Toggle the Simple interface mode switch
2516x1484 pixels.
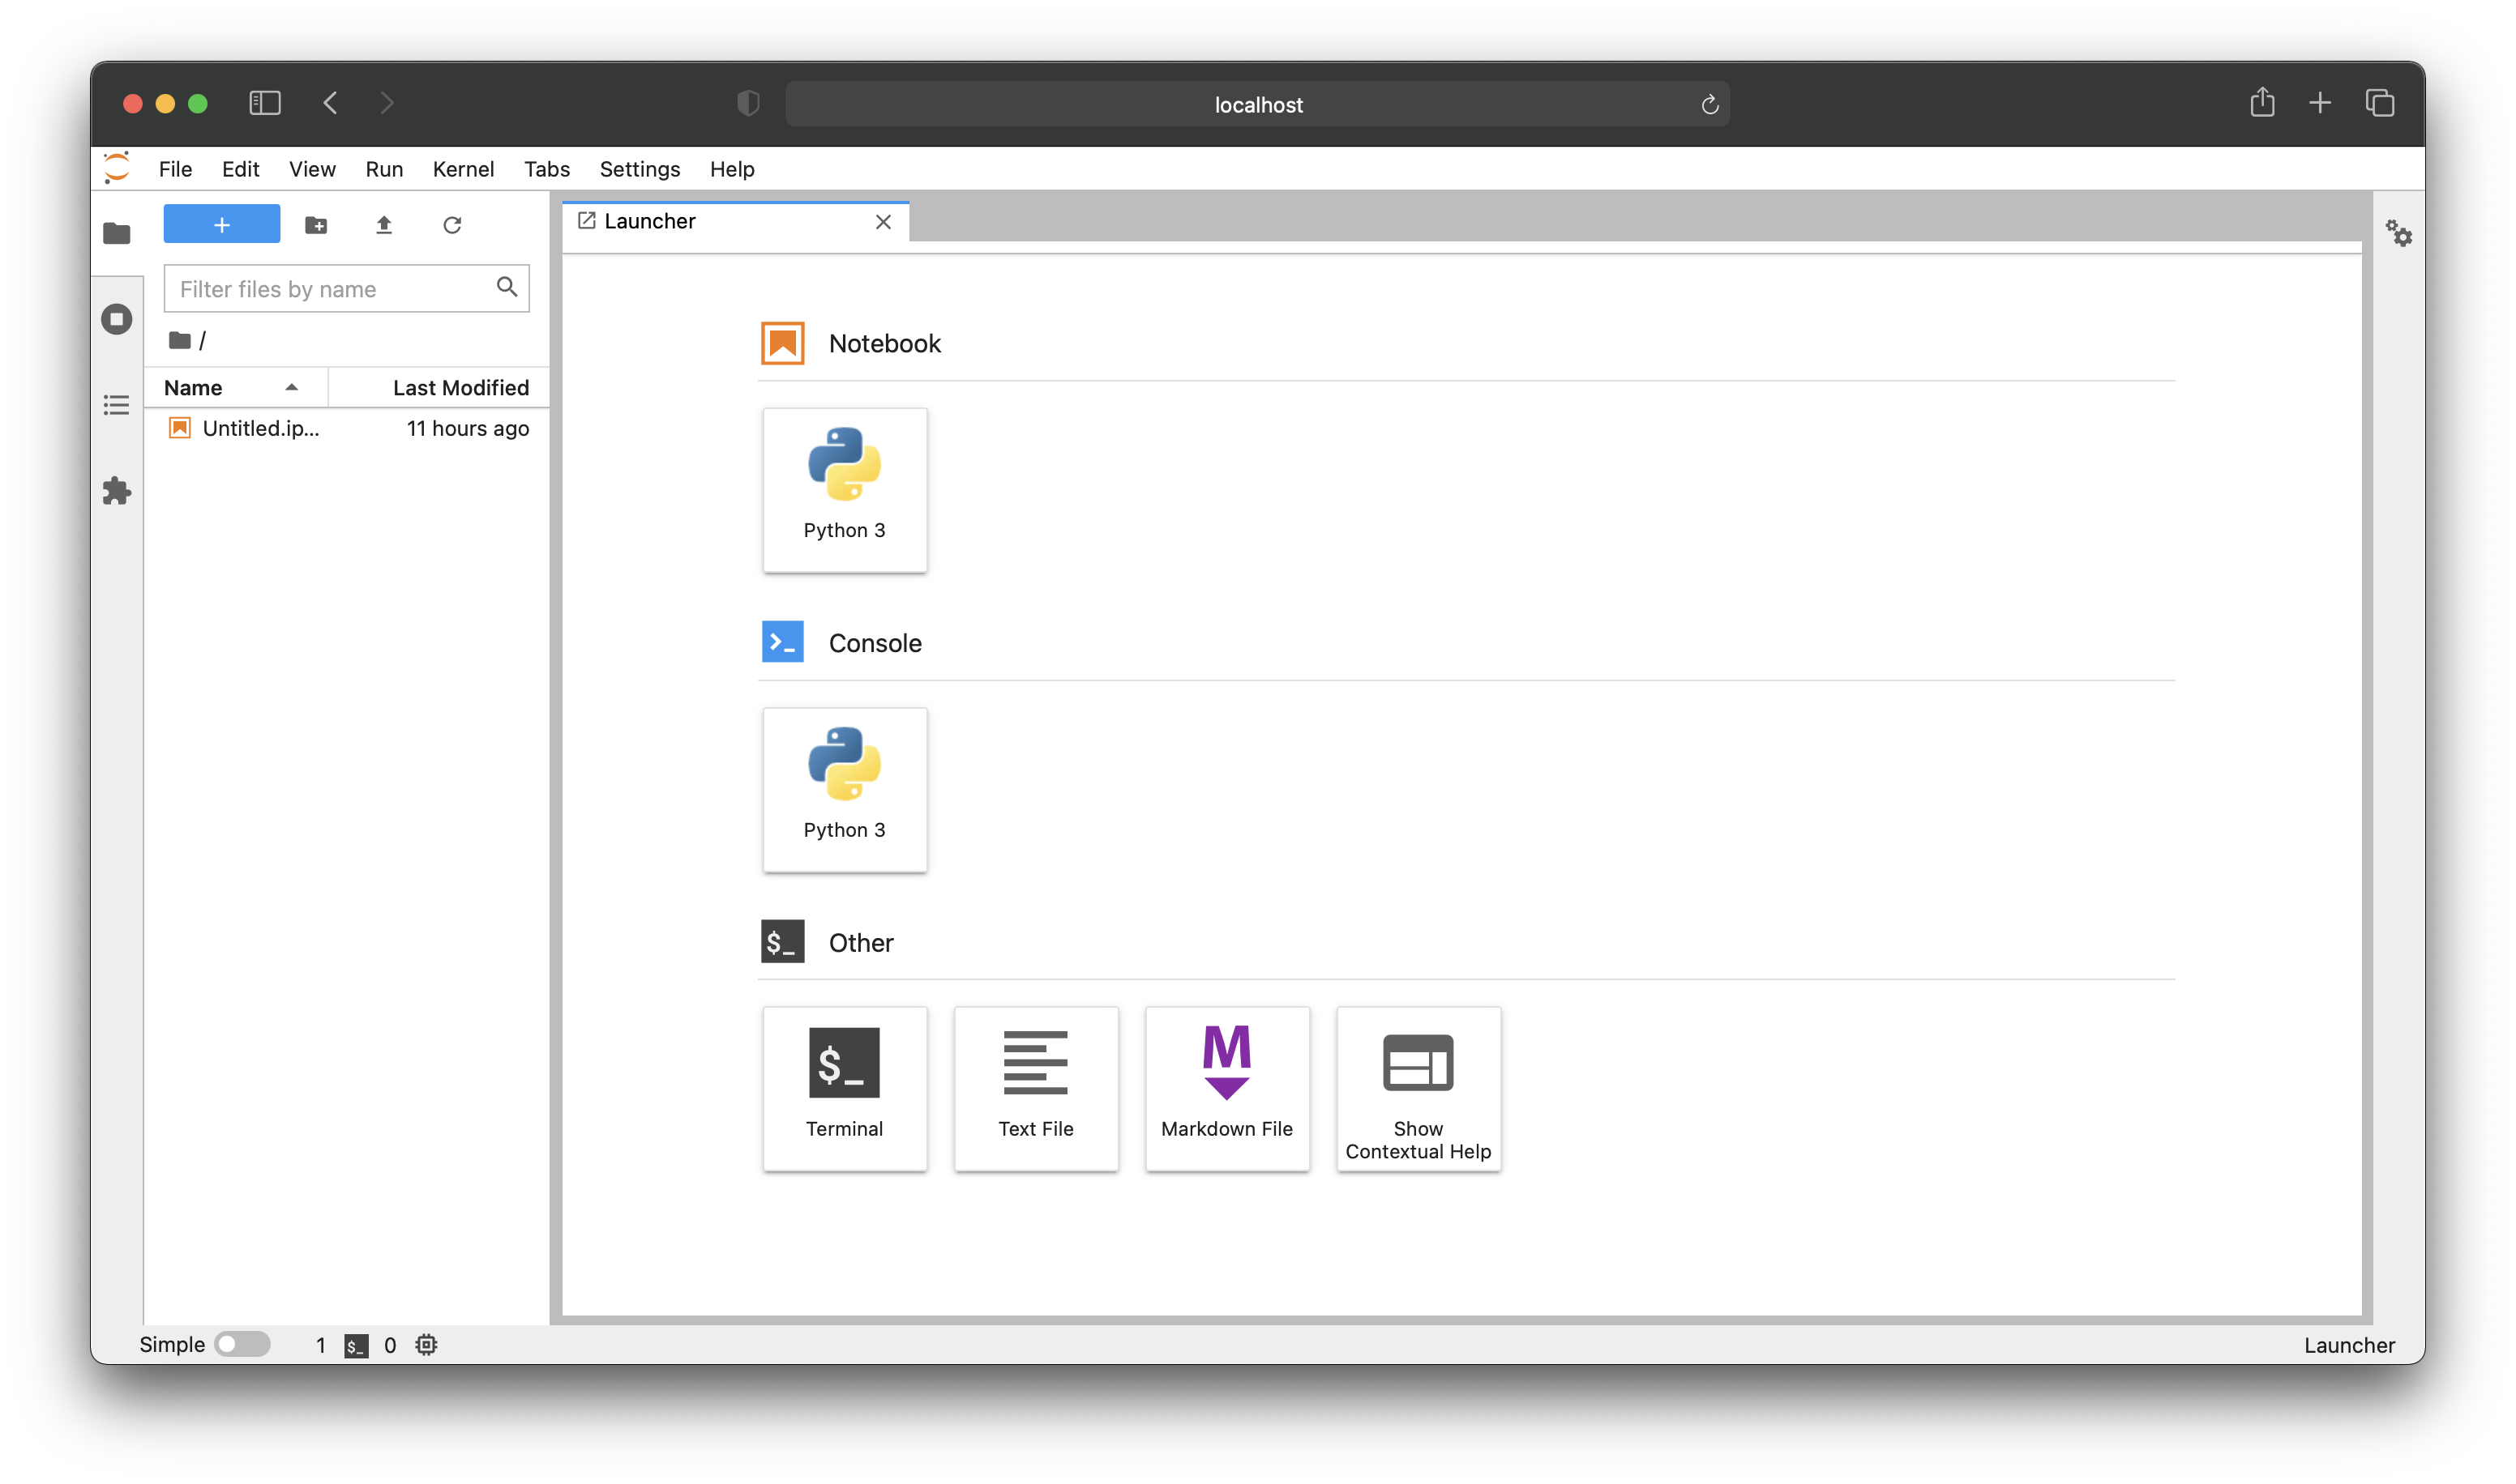pos(242,1344)
